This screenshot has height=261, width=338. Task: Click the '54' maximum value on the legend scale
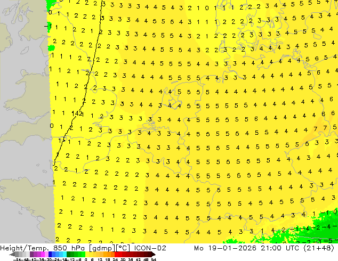(x=154, y=259)
